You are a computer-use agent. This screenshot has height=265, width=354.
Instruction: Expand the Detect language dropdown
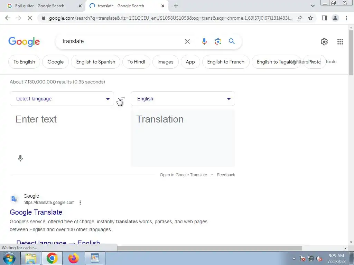(62, 99)
